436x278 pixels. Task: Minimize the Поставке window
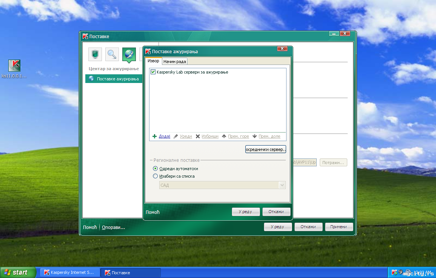334,34
